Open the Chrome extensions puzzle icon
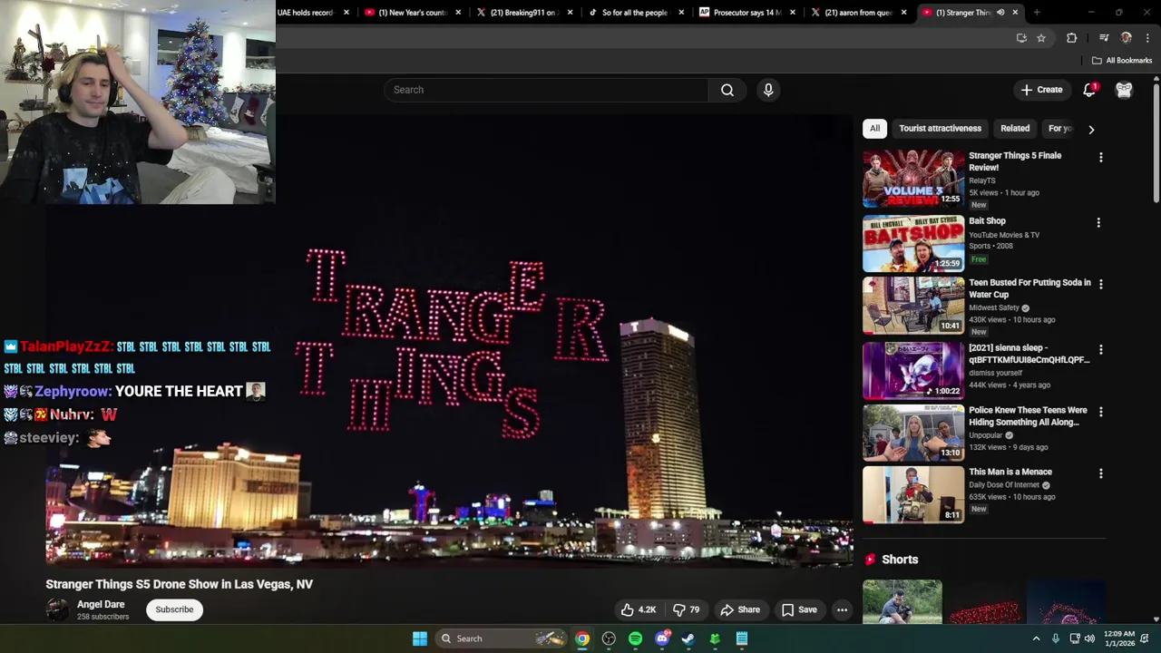The width and height of the screenshot is (1161, 653). click(x=1072, y=38)
